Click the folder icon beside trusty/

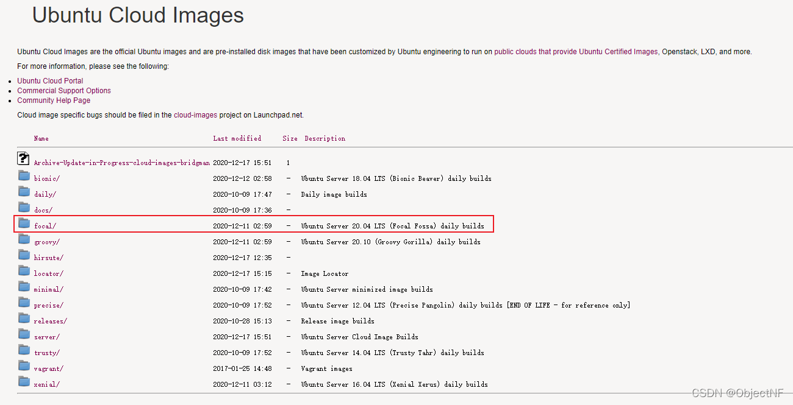24,350
